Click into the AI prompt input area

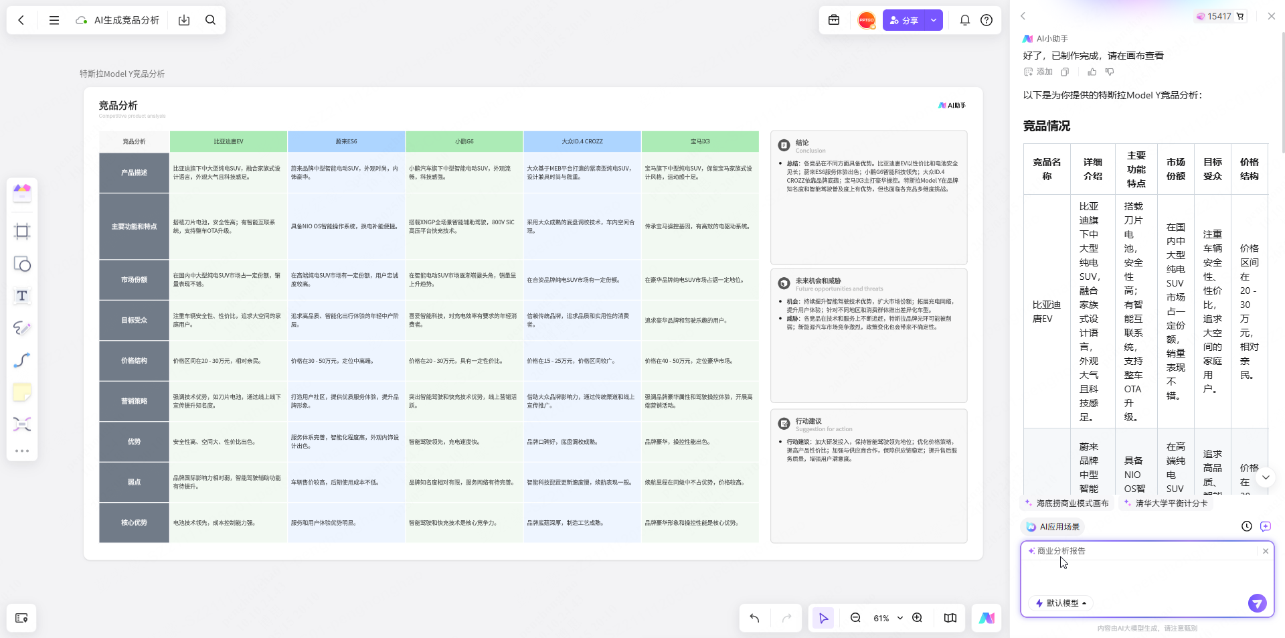1146,576
